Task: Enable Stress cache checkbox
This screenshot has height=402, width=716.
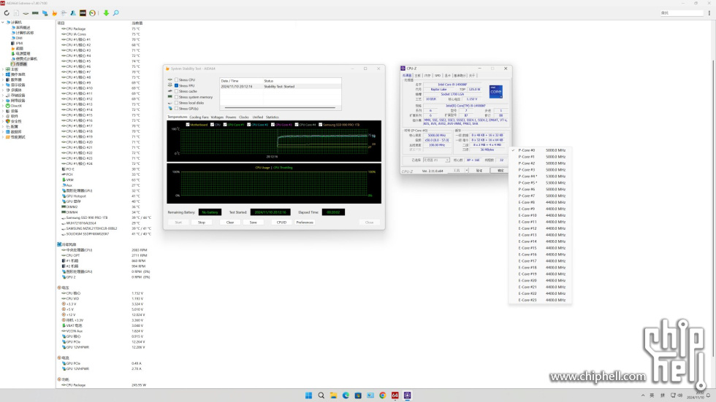Action: (x=176, y=91)
